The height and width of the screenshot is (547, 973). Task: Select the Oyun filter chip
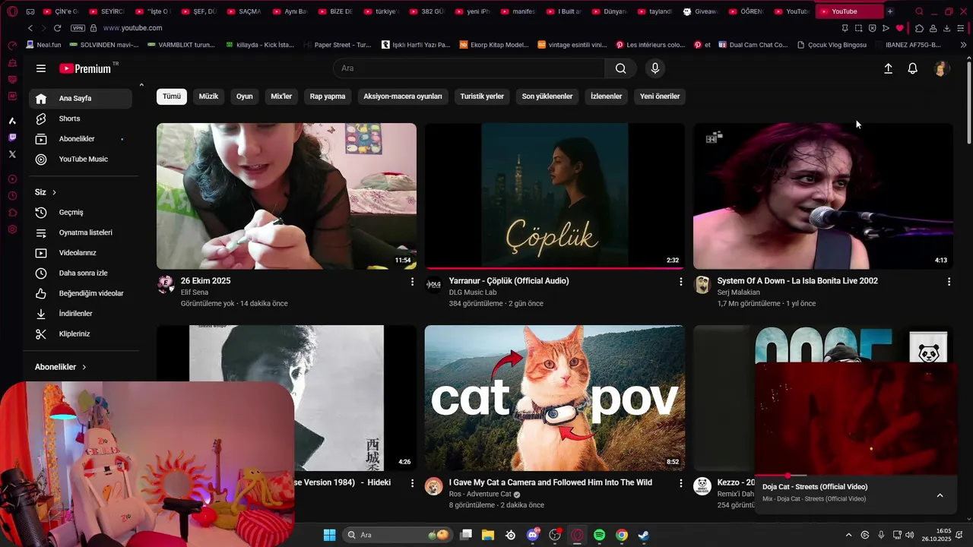(245, 96)
